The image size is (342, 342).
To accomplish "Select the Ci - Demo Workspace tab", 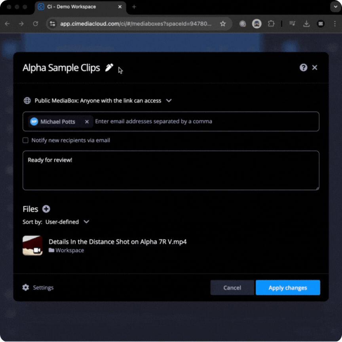I will click(80, 7).
